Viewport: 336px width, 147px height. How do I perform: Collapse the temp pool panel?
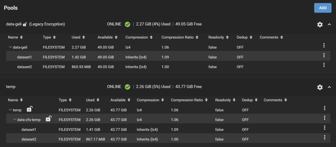[329, 87]
